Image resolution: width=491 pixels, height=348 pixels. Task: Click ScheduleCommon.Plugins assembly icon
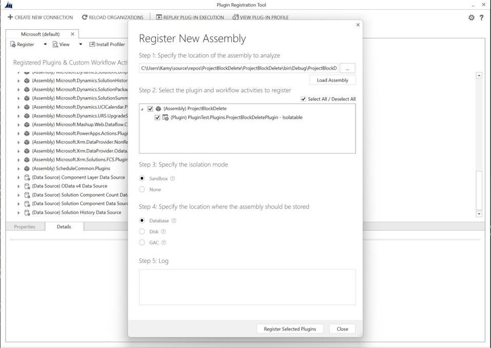[27, 169]
